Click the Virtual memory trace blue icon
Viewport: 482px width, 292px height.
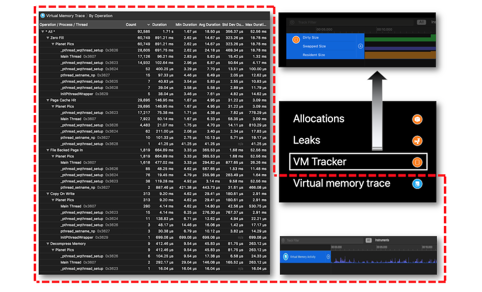tap(417, 184)
